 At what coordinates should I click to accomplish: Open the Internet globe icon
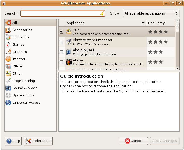(8, 59)
